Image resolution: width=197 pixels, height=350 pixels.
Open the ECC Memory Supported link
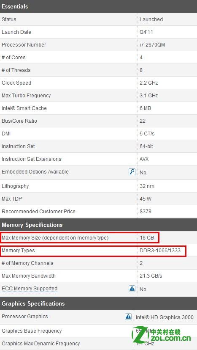tap(30, 289)
